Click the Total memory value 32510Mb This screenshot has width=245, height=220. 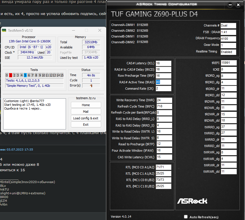point(91,42)
